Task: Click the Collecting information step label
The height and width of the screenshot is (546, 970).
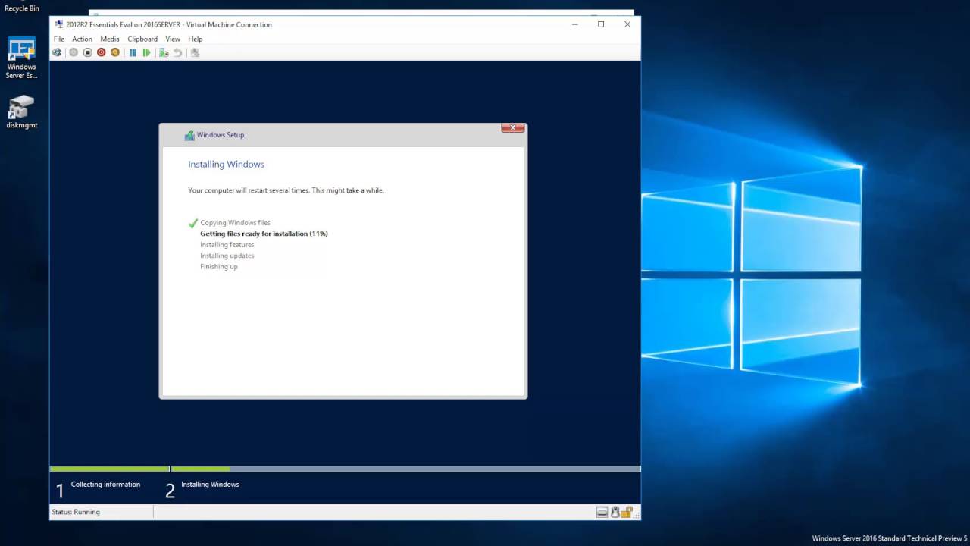Action: [x=105, y=485]
